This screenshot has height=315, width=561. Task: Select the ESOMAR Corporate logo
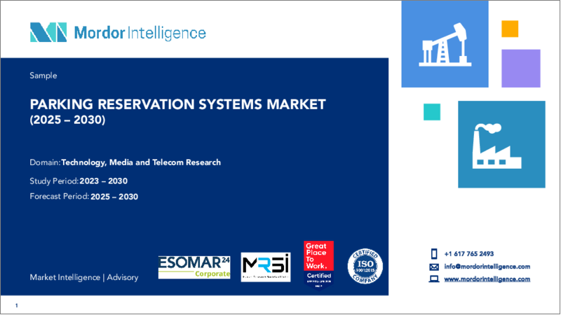click(194, 267)
